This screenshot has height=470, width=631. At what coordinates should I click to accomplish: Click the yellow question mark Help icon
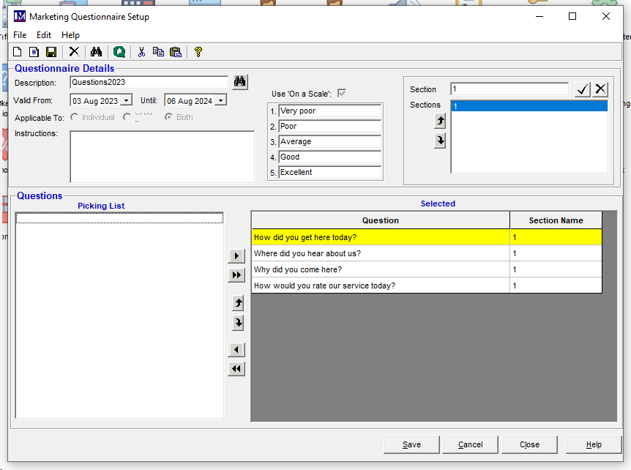point(198,52)
